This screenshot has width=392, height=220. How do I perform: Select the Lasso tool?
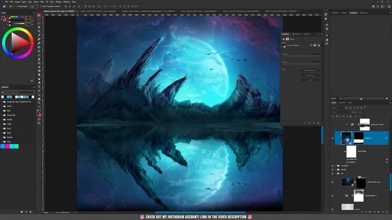pyautogui.click(x=39, y=23)
